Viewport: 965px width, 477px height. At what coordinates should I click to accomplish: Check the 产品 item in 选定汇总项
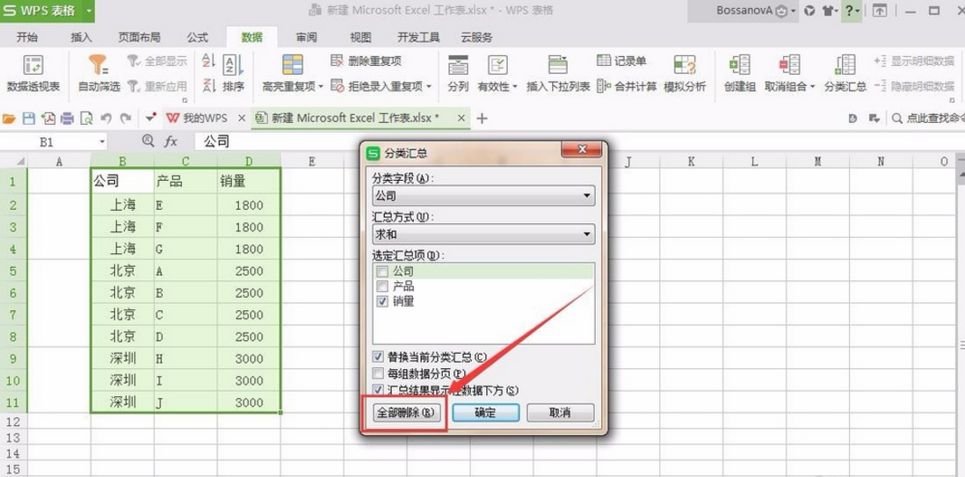[x=382, y=286]
